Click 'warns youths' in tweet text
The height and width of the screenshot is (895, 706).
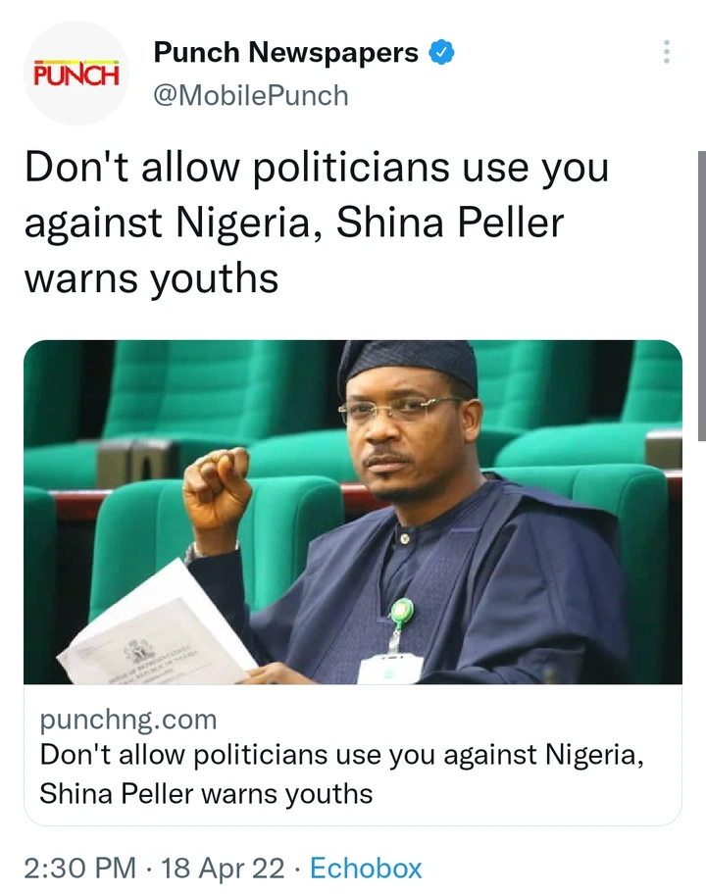(x=151, y=279)
